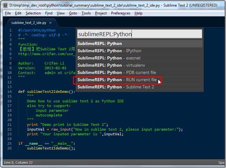Choose plain 'SublimeREPL: Python' command
Screen dimensions: 226x168
[x=139, y=44]
